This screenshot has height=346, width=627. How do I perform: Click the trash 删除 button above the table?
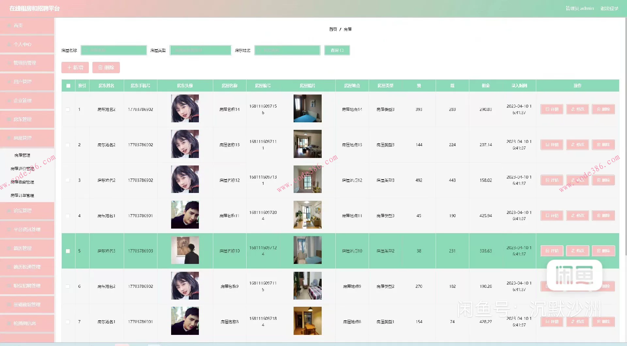106,67
